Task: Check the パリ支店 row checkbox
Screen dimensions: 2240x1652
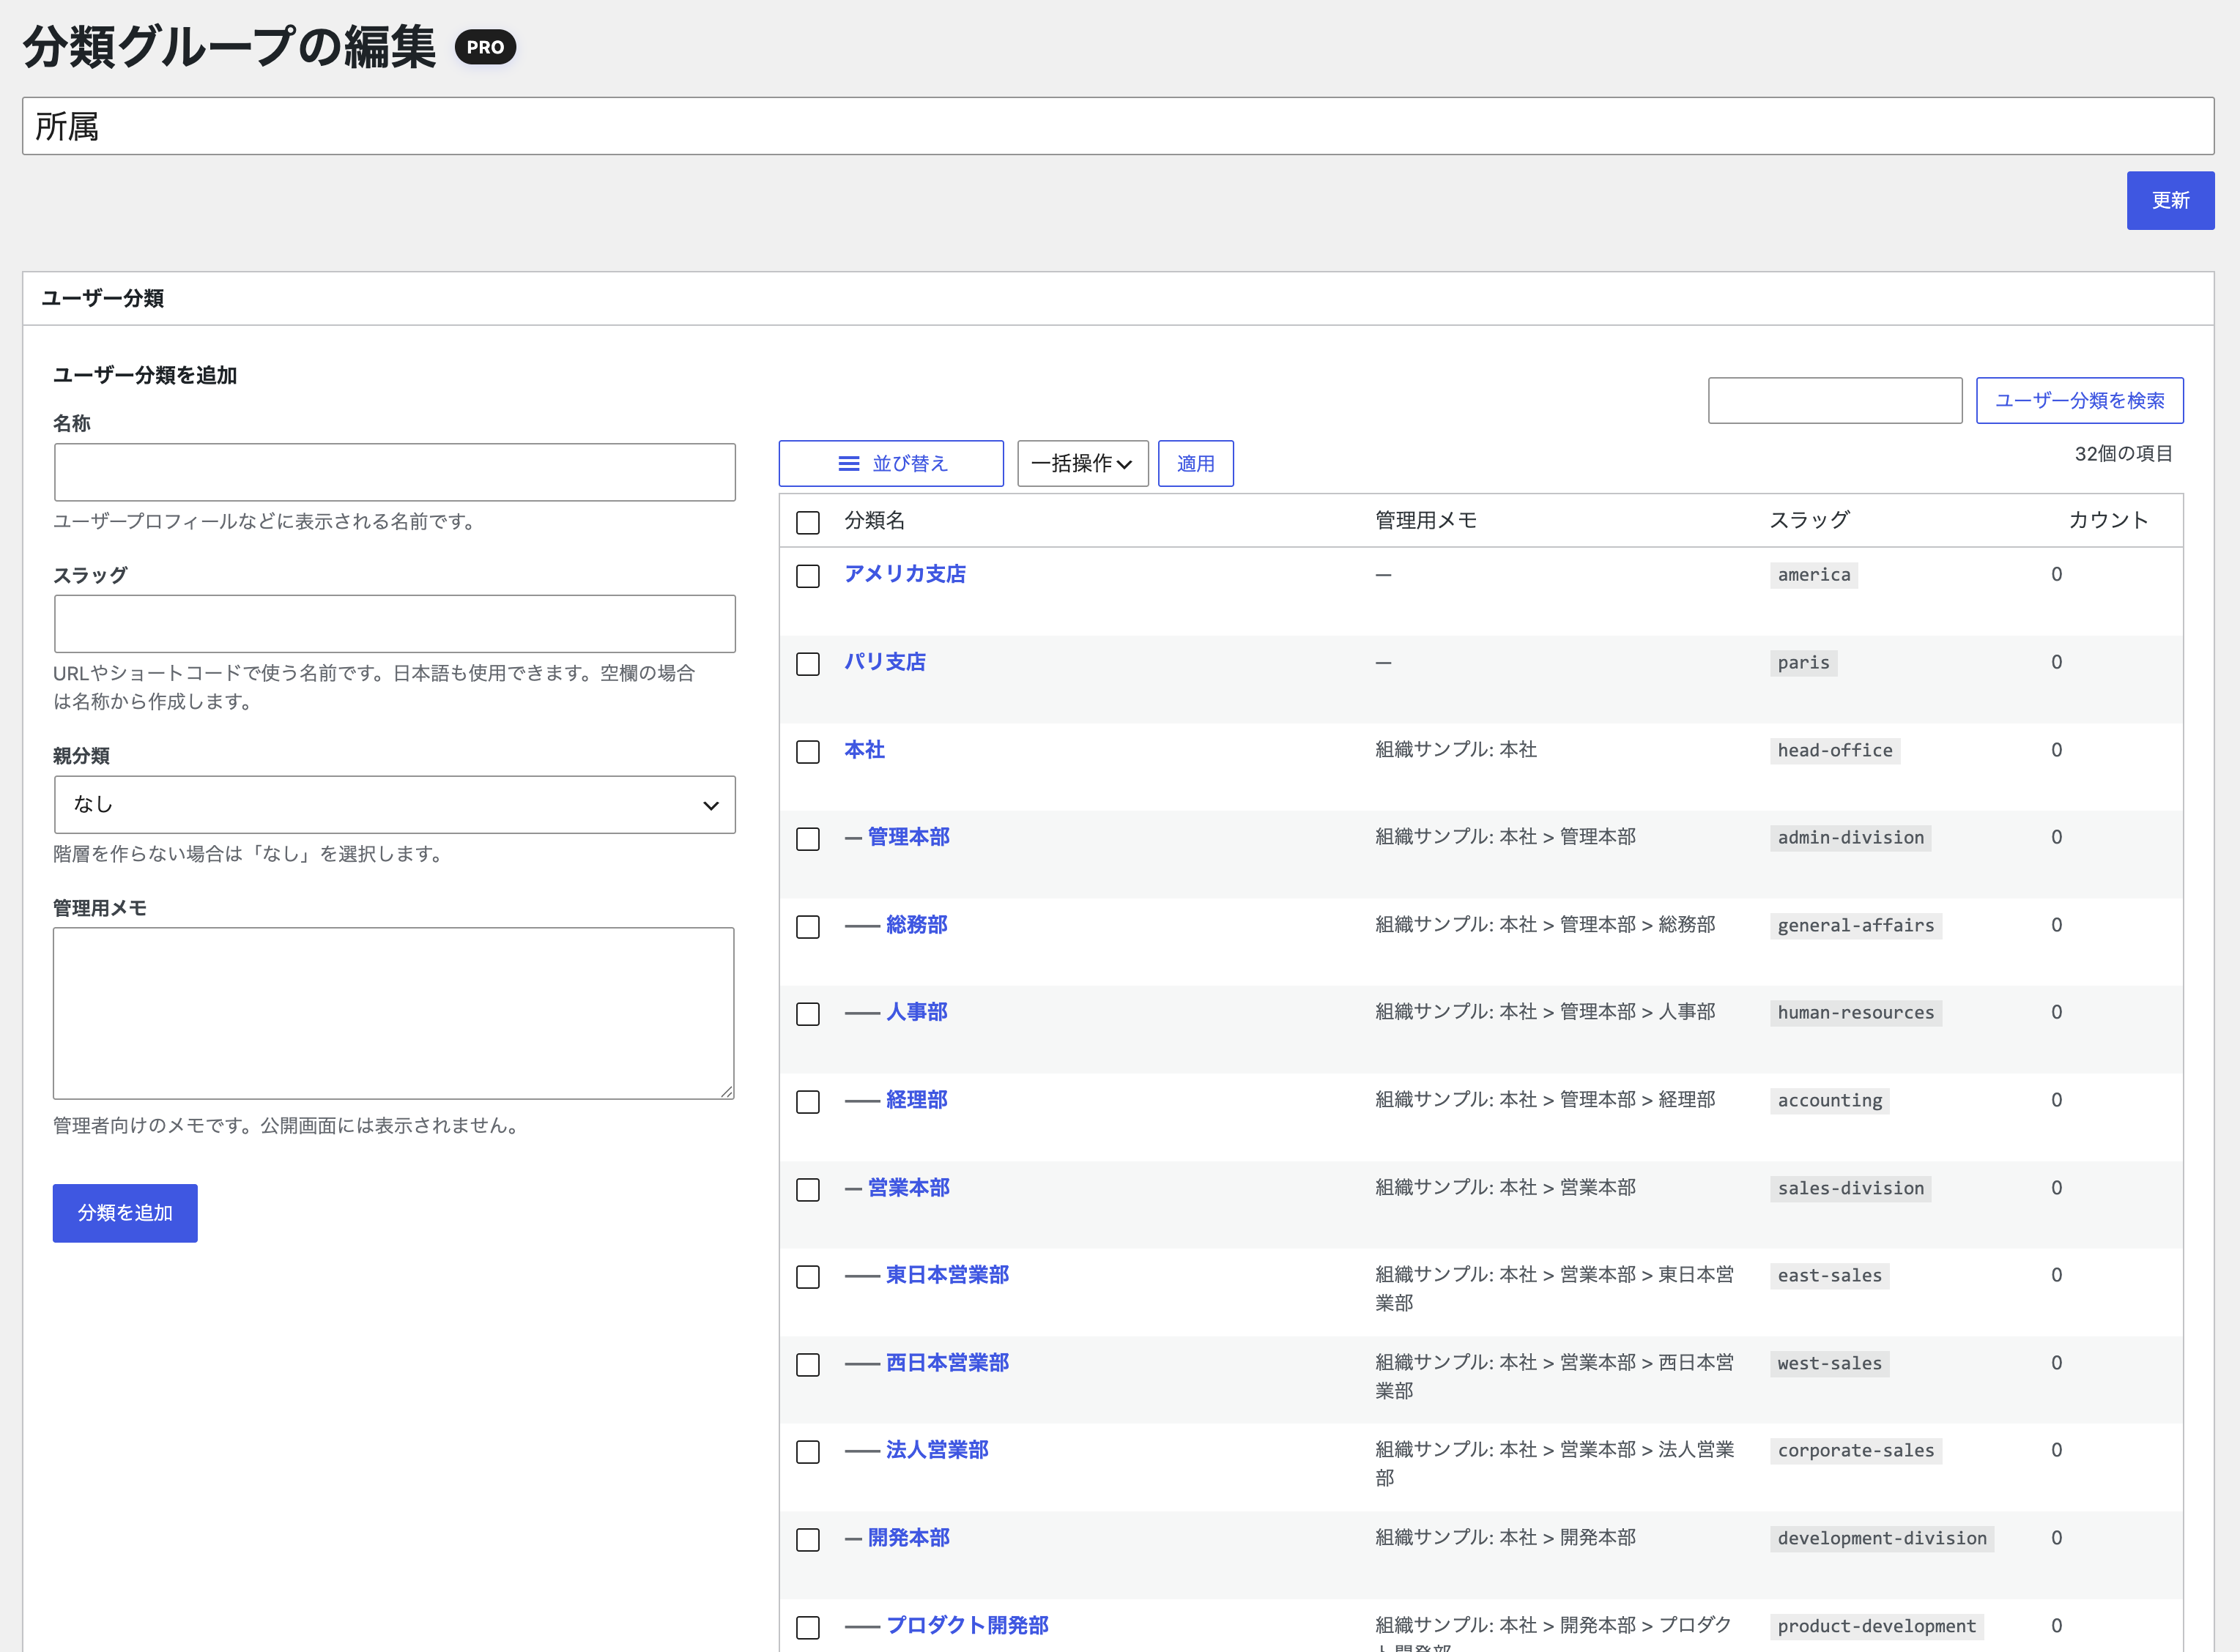Action: (809, 664)
